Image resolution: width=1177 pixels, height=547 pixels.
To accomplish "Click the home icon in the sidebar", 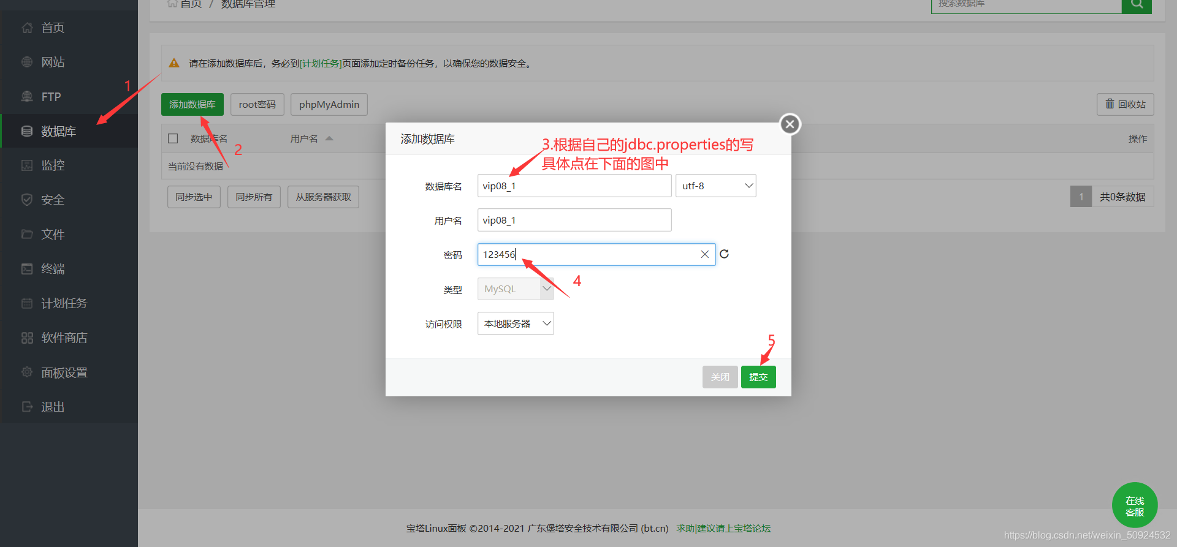I will coord(27,28).
